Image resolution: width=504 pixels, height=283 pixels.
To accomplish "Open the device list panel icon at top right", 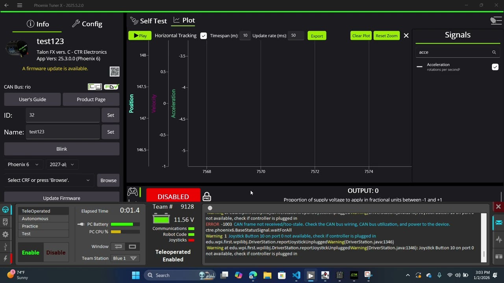I will tap(496, 21).
